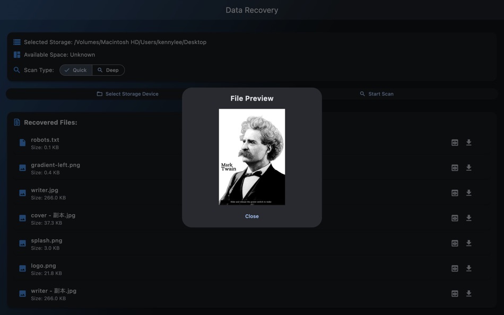The height and width of the screenshot is (315, 504).
Task: Preview the 266.0 KB writer.jpg file
Action: point(455,193)
